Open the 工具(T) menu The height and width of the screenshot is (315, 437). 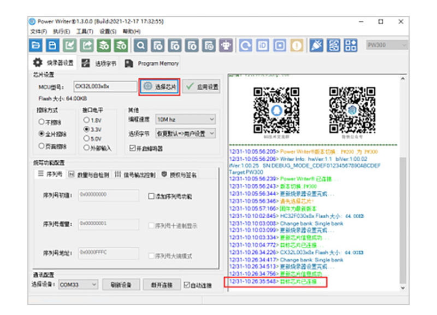85,31
